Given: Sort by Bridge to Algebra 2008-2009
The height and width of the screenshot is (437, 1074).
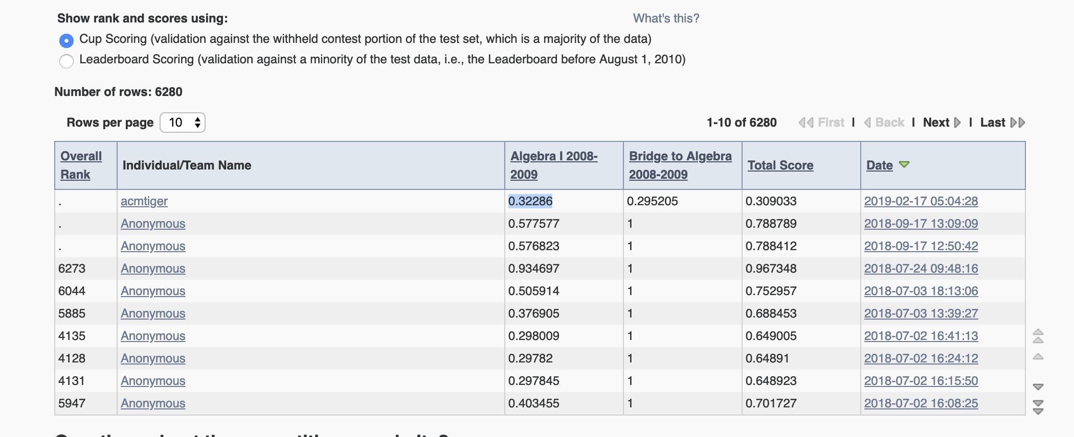Looking at the screenshot, I should tap(680, 165).
